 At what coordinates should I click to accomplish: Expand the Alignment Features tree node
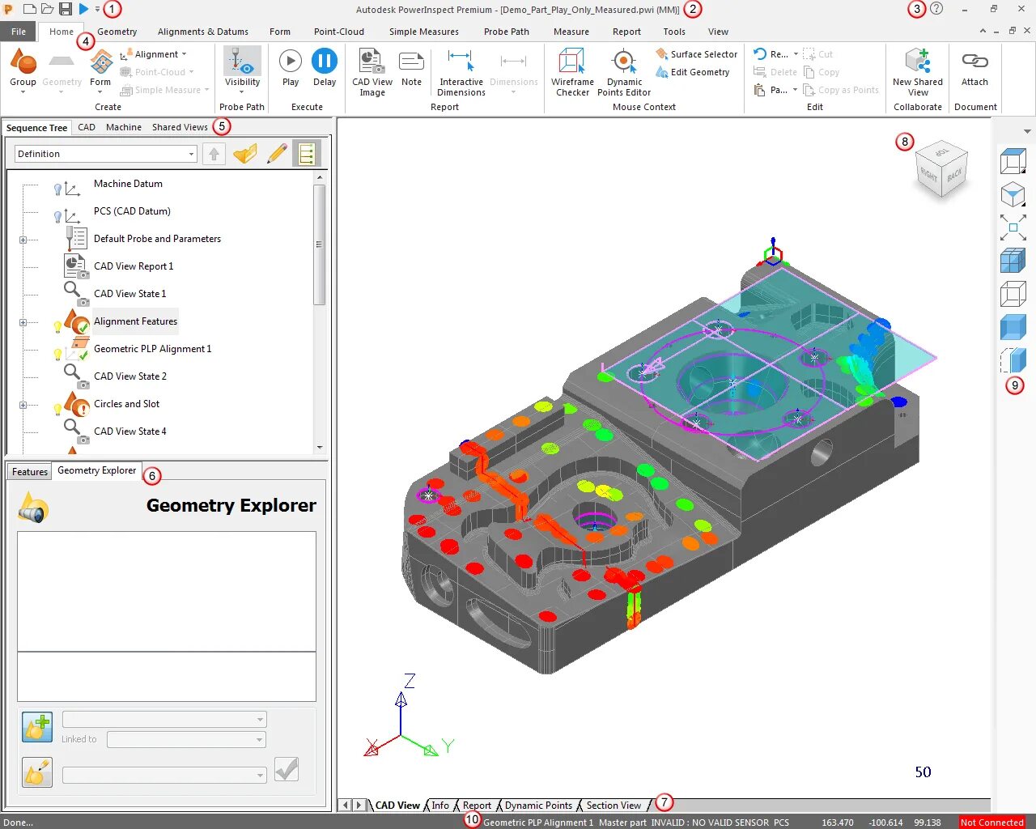(x=23, y=322)
